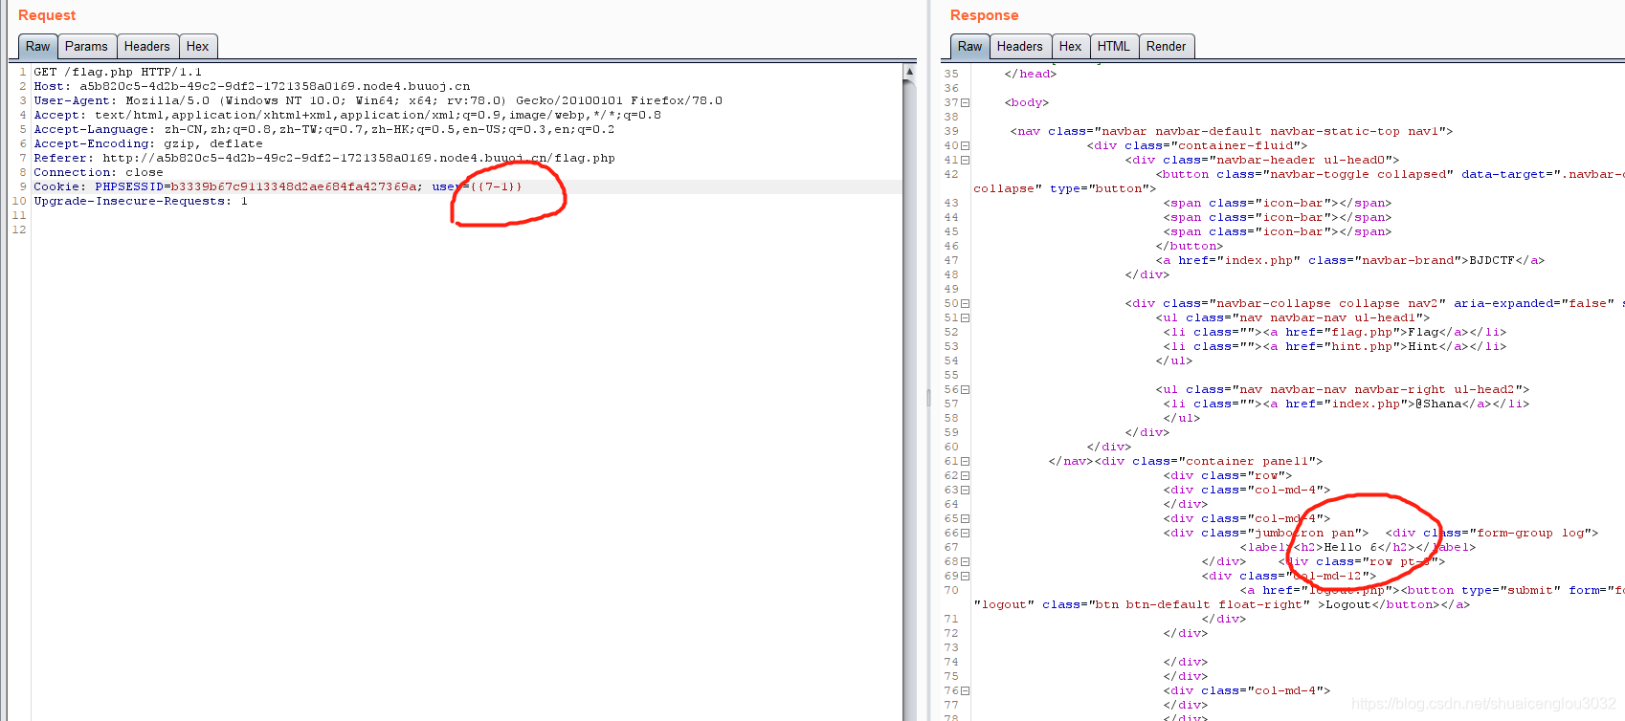Click the request pane vertical scrollbar track
The image size is (1625, 721).
[x=909, y=402]
